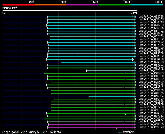Click the cyan alignment bar for Q56US7
This screenshot has height=134, width=165.
[112, 96]
